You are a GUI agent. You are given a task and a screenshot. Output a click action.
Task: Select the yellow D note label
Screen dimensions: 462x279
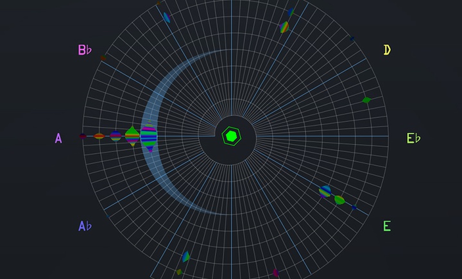click(387, 50)
